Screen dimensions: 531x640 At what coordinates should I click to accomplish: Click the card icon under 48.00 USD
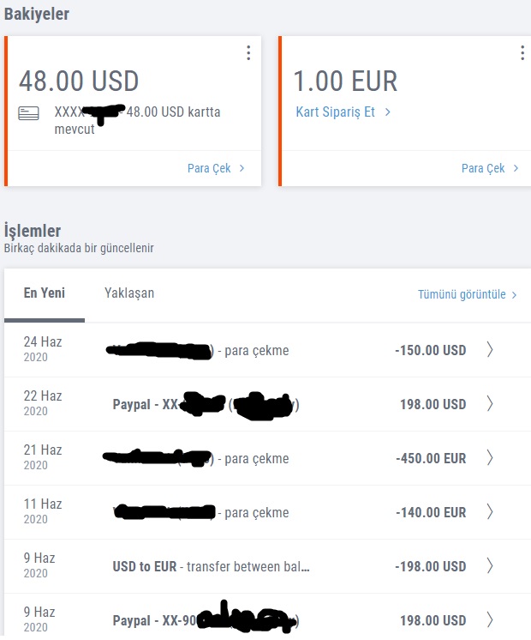28,113
